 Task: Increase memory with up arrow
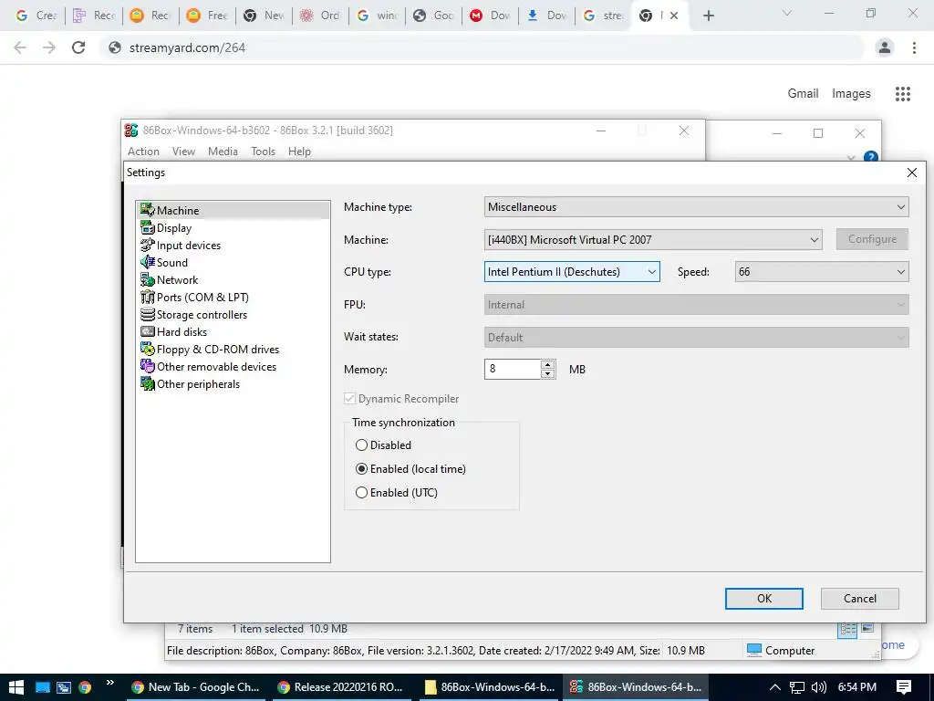547,364
